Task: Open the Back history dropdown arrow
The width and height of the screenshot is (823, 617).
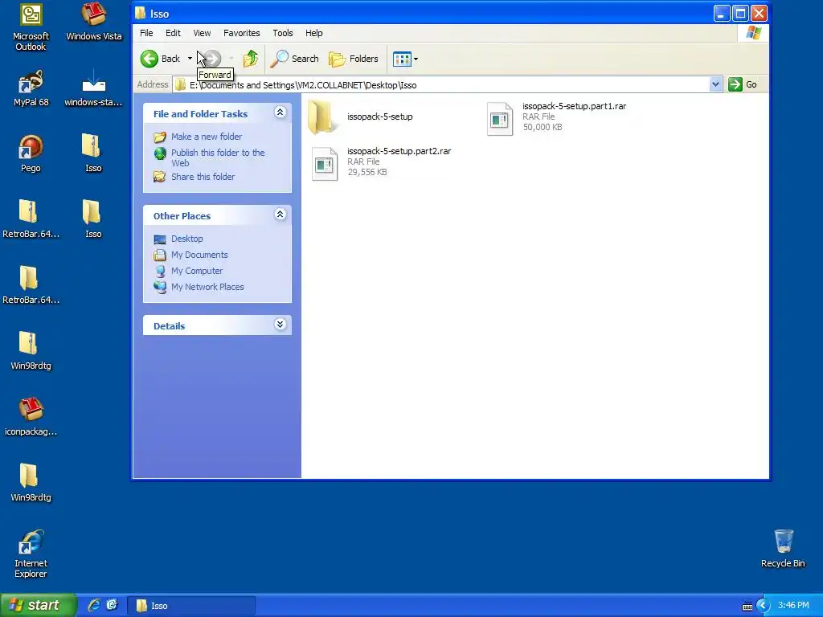Action: pos(190,59)
